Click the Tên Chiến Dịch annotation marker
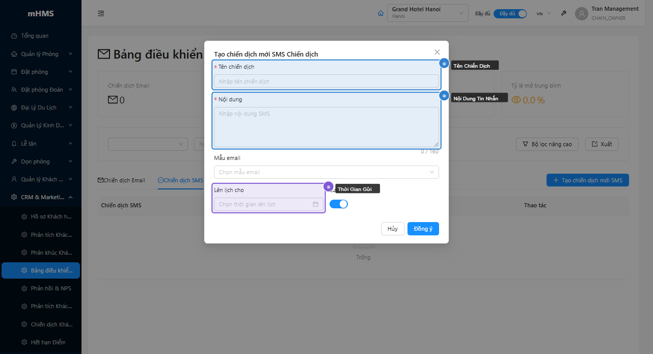 click(444, 64)
